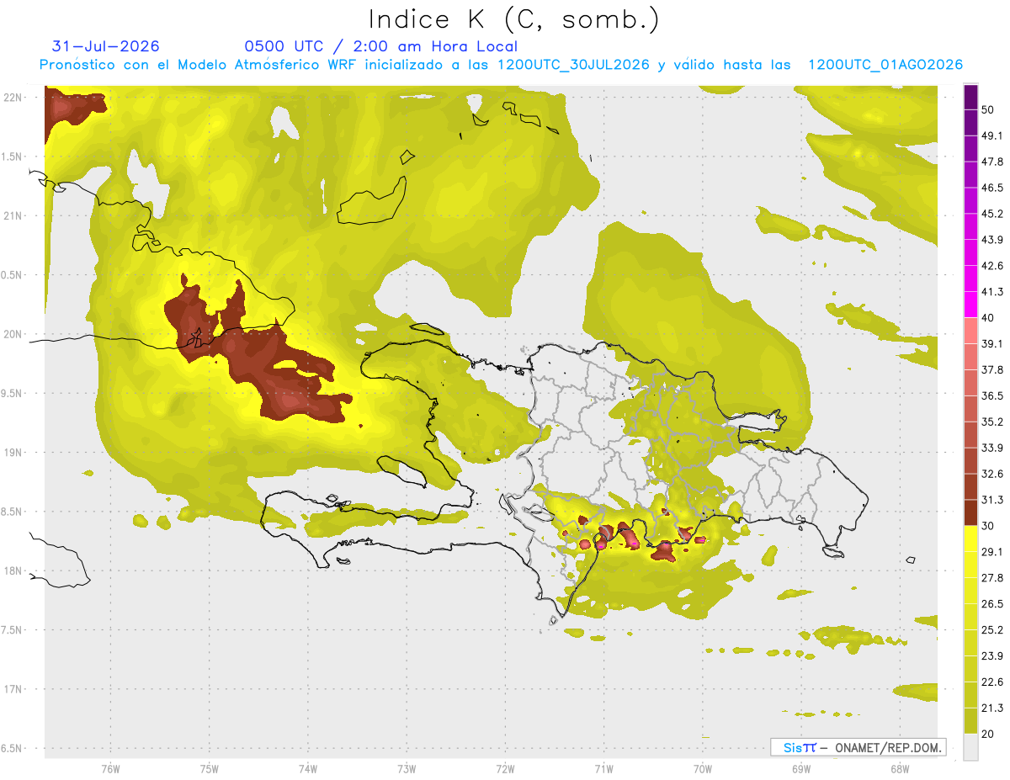This screenshot has width=1010, height=780.
Task: Select the date text "31-Jul-2026"
Action: click(x=105, y=46)
